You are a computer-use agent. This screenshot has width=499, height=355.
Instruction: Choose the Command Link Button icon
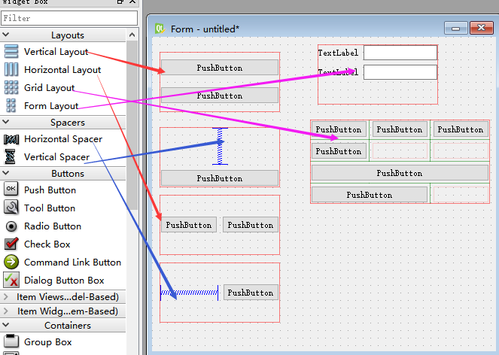pyautogui.click(x=11, y=262)
